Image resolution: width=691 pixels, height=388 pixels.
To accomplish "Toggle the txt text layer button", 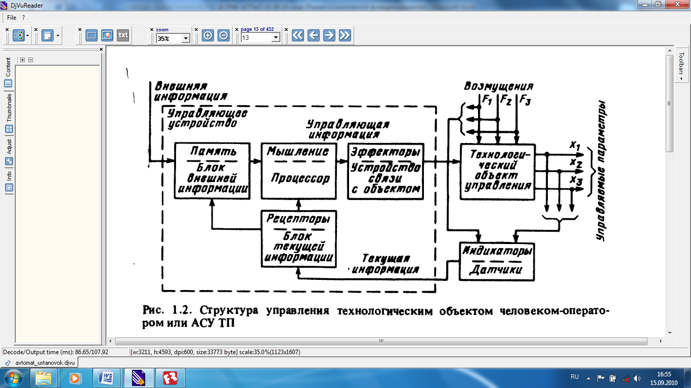I will (123, 35).
